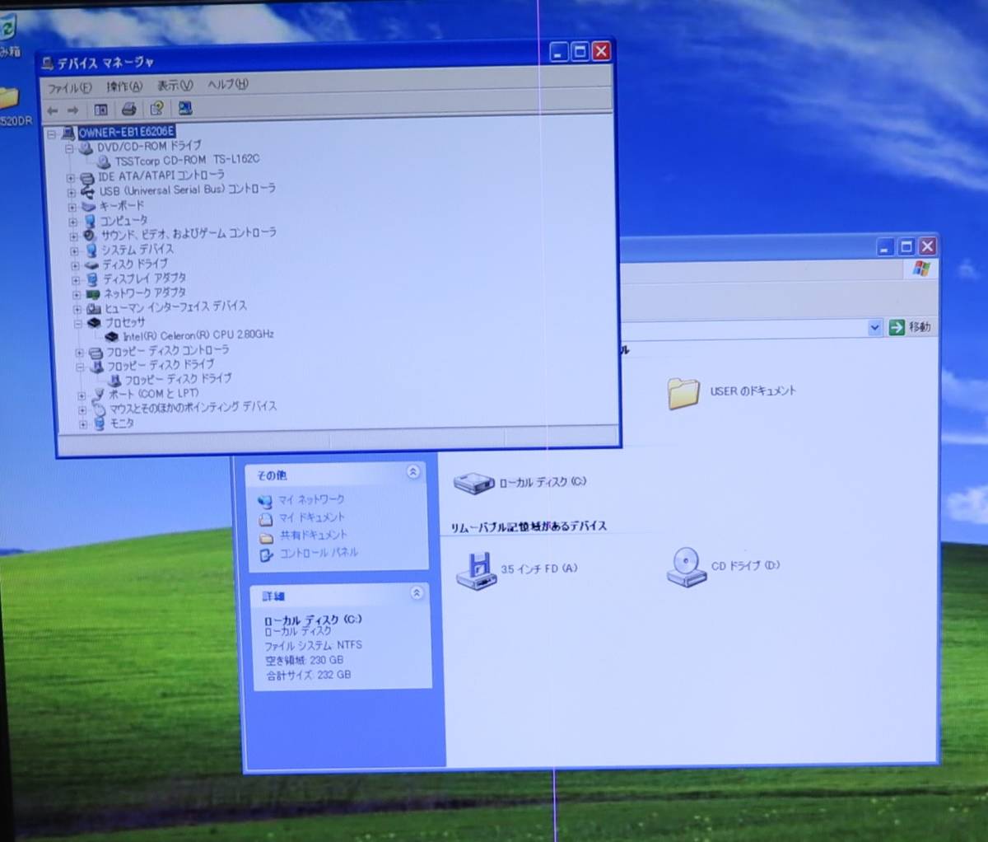The height and width of the screenshot is (842, 988).
Task: Open the マイ ドキュメント link
Action: point(311,518)
